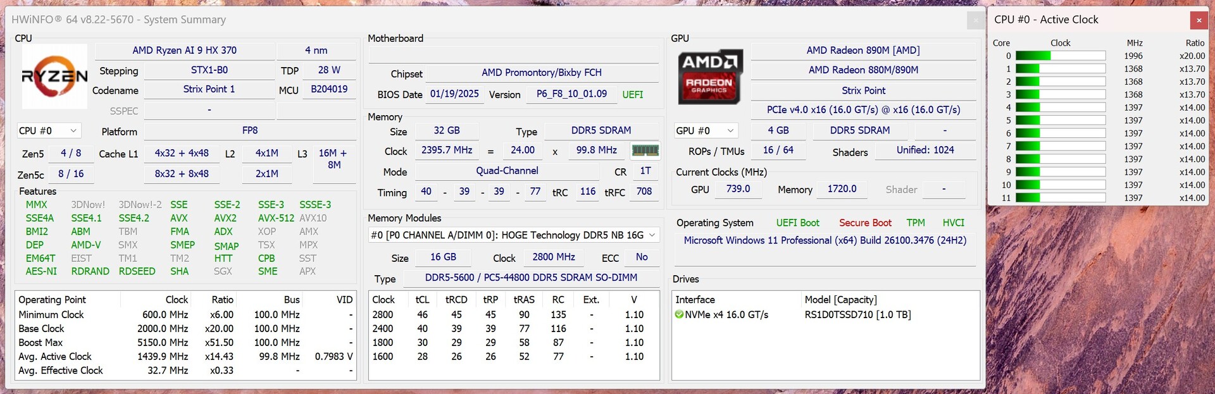1215x394 pixels.
Task: Click the green UEFI label next to BIOS version
Action: coord(633,95)
